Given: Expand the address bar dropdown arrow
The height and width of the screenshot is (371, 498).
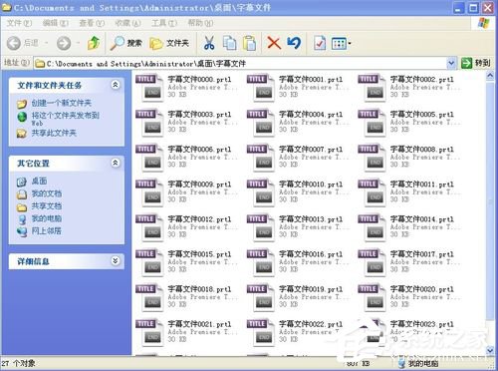Looking at the screenshot, I should (451, 63).
